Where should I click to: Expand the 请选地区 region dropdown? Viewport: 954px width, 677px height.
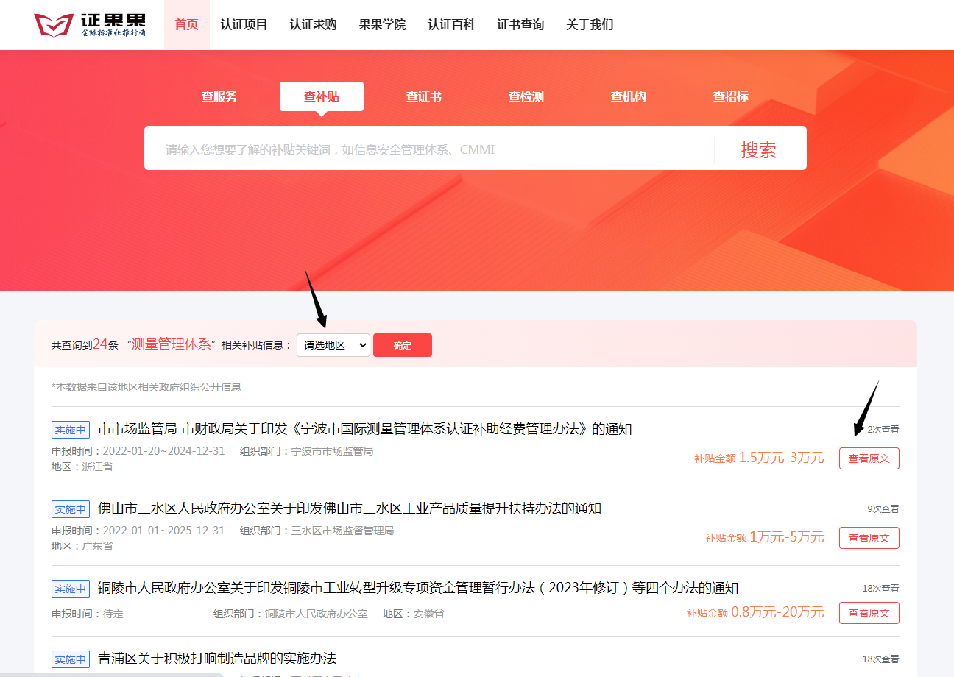[333, 345]
